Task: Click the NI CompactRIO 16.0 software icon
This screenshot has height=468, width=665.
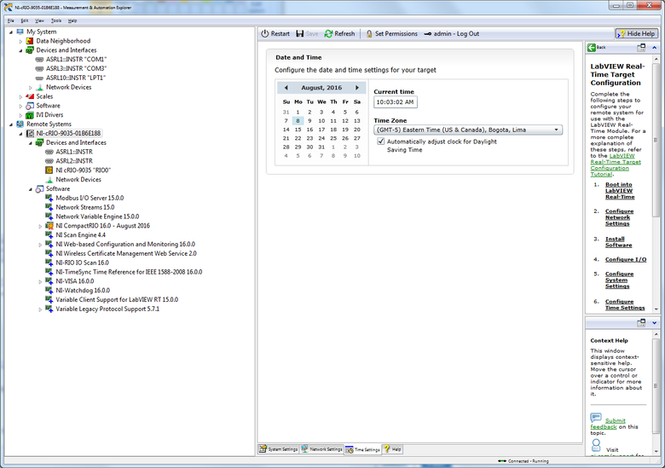Action: coord(49,226)
